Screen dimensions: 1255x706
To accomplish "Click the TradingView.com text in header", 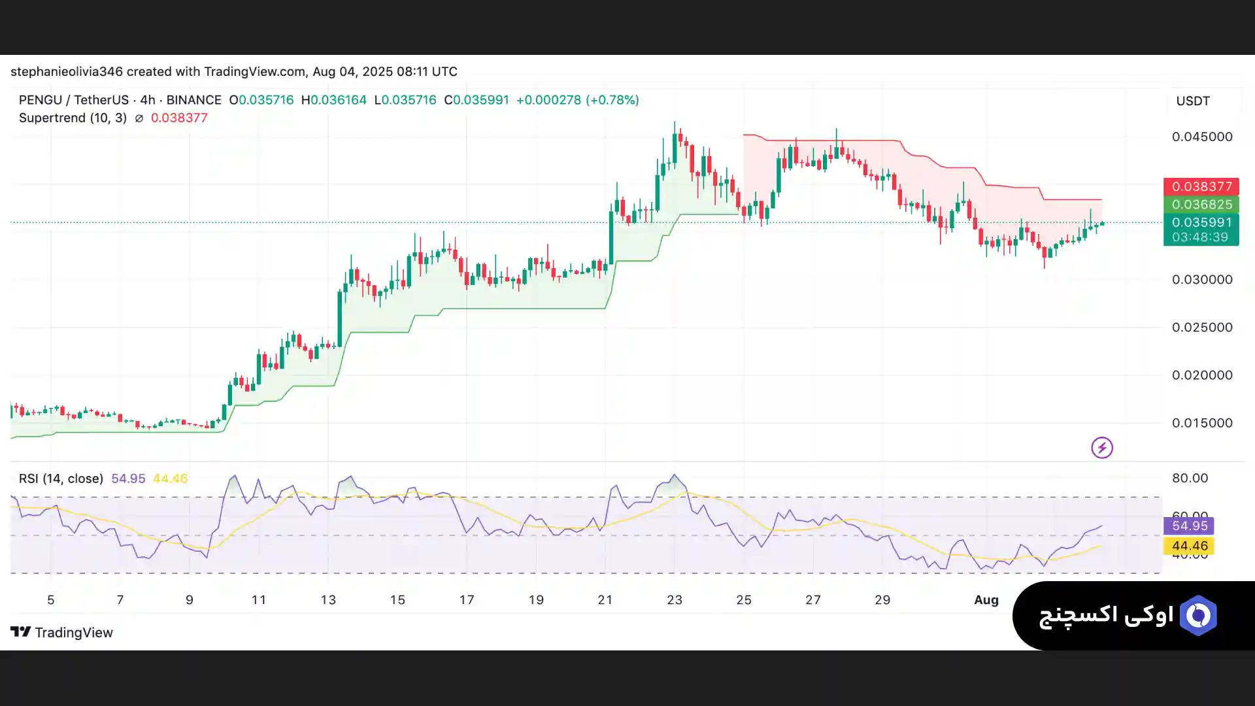I will click(x=254, y=71).
